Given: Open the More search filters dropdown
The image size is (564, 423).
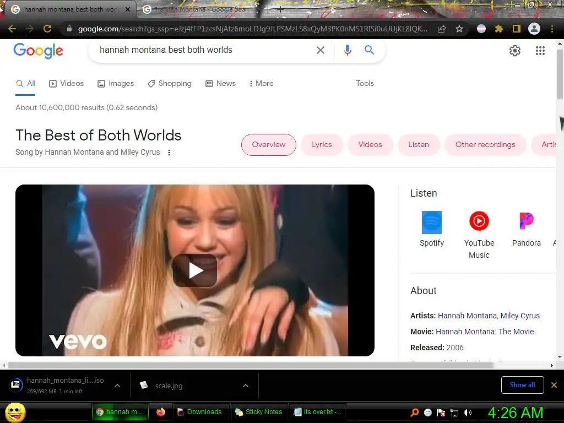Looking at the screenshot, I should [261, 84].
